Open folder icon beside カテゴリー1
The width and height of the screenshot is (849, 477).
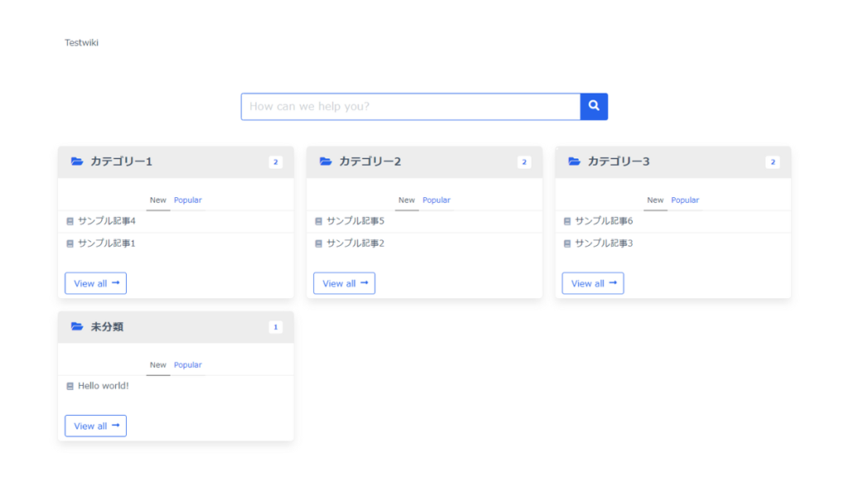coord(77,161)
